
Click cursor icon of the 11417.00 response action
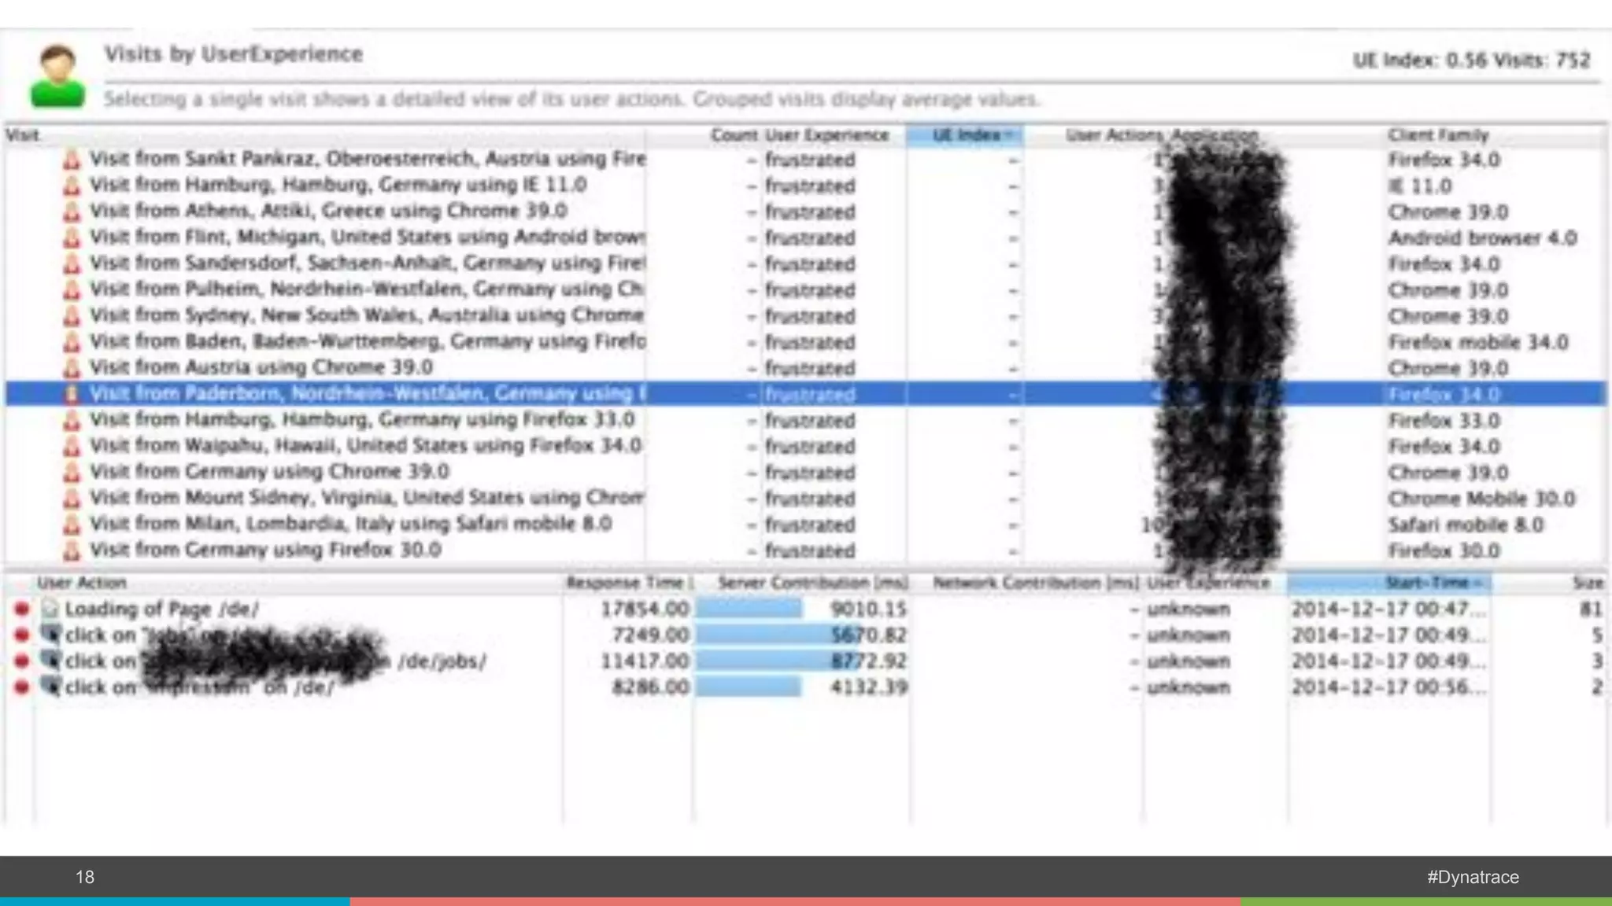[51, 661]
